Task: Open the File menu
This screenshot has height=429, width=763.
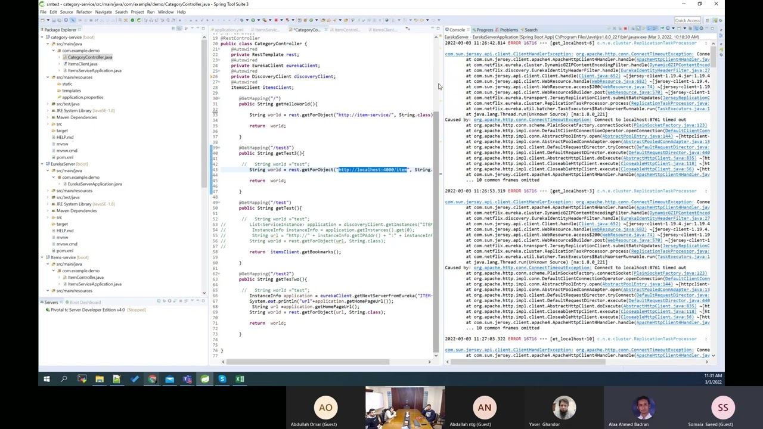Action: [x=43, y=12]
